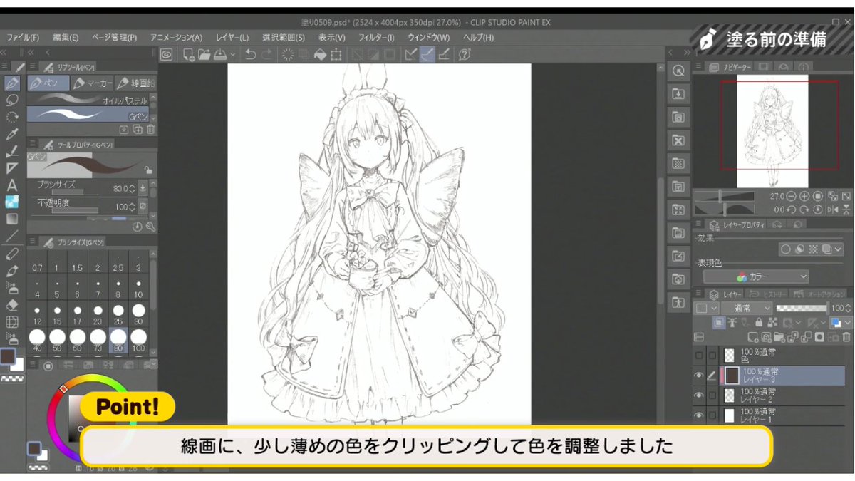Open フィルター(I) menu

(x=376, y=37)
